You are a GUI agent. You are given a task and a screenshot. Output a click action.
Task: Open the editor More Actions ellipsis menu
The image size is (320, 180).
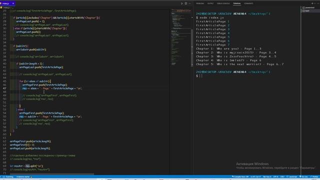190,3
